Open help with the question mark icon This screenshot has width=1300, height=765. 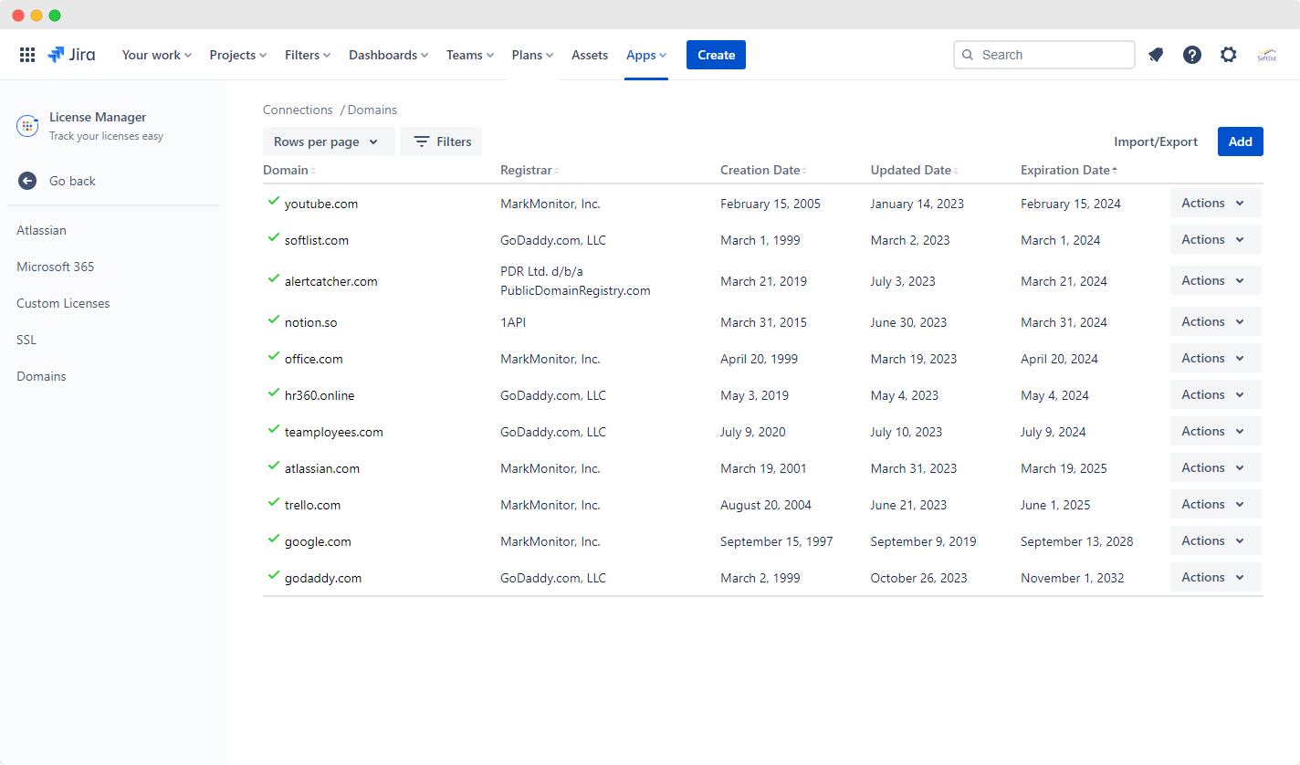click(x=1192, y=55)
